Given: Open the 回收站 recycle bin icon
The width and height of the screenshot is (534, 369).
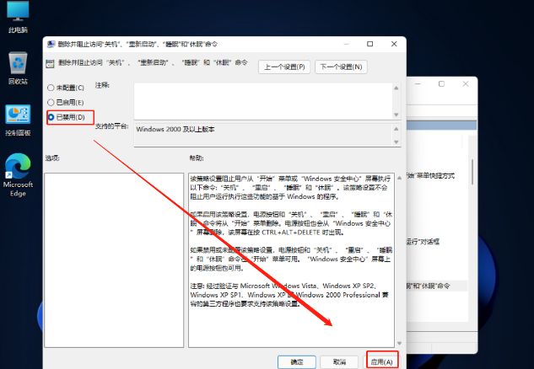Looking at the screenshot, I should [x=18, y=68].
